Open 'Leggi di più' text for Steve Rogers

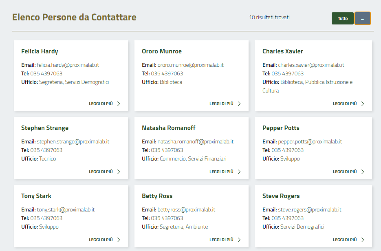pos(344,240)
